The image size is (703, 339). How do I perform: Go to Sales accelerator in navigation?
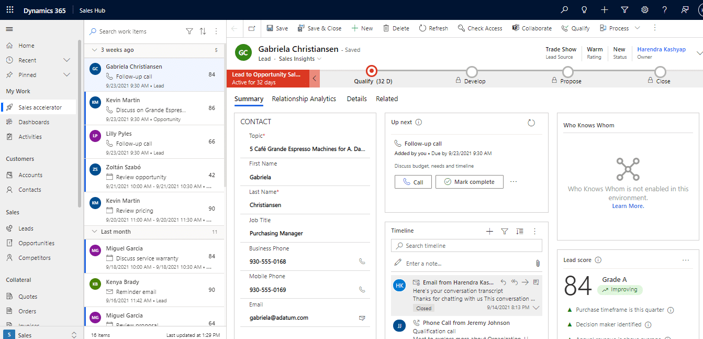pyautogui.click(x=40, y=107)
